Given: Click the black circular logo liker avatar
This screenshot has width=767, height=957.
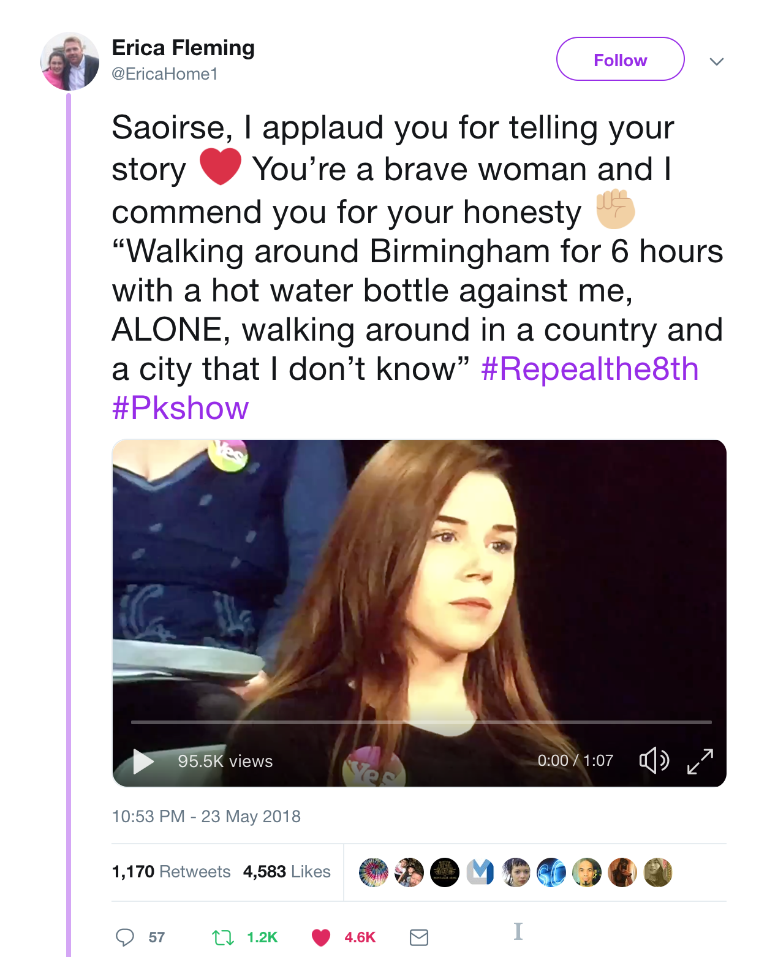Looking at the screenshot, I should [x=445, y=872].
